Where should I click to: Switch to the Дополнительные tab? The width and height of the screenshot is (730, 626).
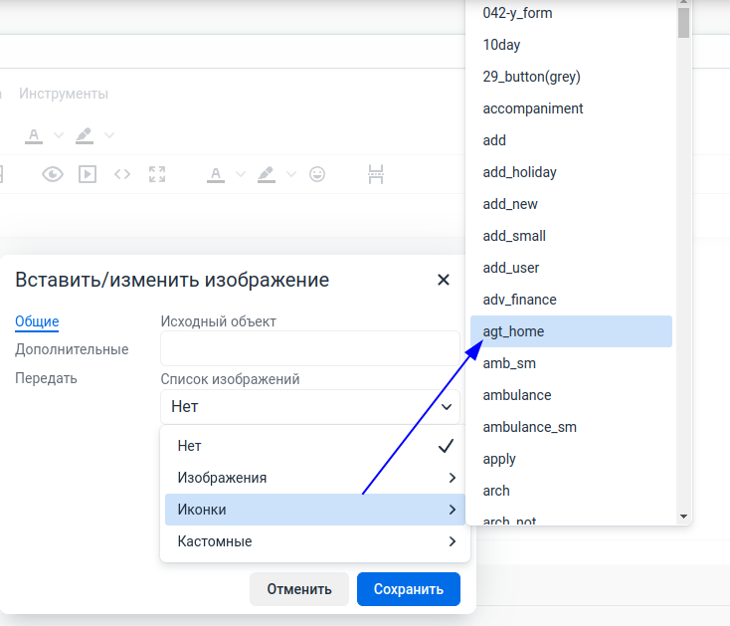(x=72, y=349)
